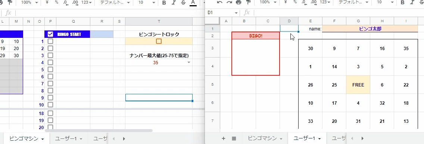The width and height of the screenshot is (424, 144).
Task: Apply percent format in right window
Action: click(x=295, y=3)
